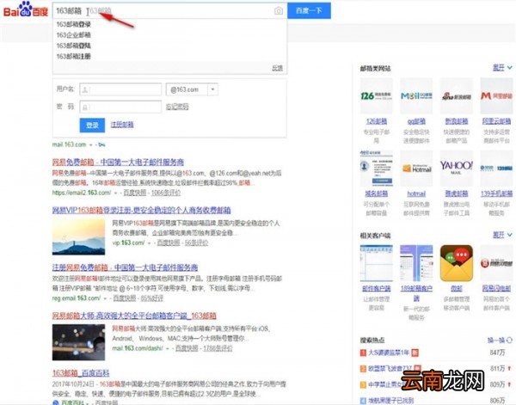Expand 展开 in 邮箱类网站 section
Screen dimensions: 516x405
click(x=502, y=68)
